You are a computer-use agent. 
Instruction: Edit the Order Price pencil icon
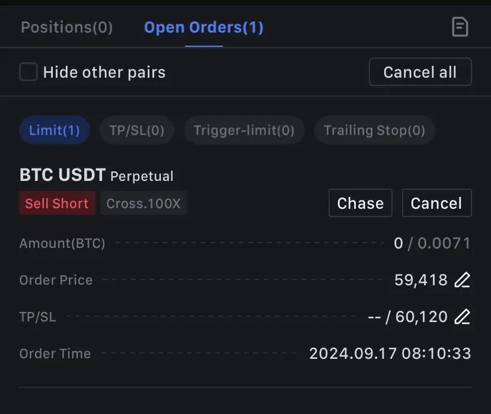tap(462, 279)
